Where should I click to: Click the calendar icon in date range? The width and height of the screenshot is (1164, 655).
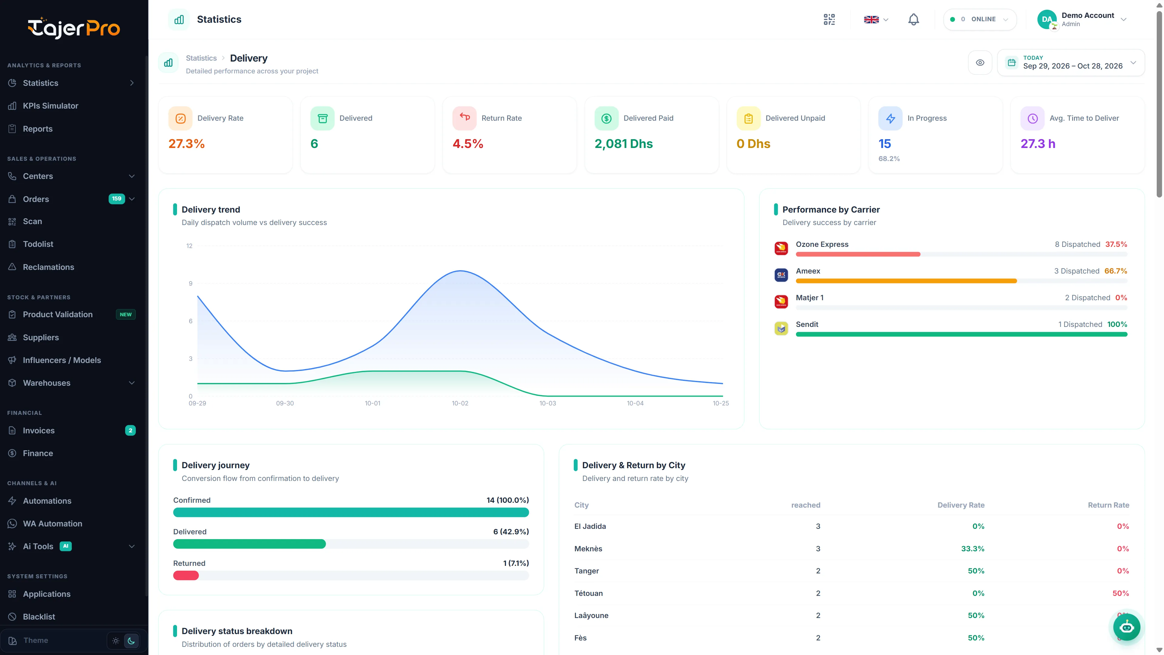[1012, 62]
